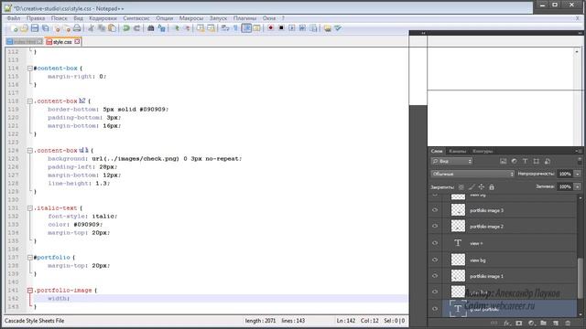Viewport: 586px width, 329px height.
Task: Delete layer using the trash icon
Action: [568, 323]
